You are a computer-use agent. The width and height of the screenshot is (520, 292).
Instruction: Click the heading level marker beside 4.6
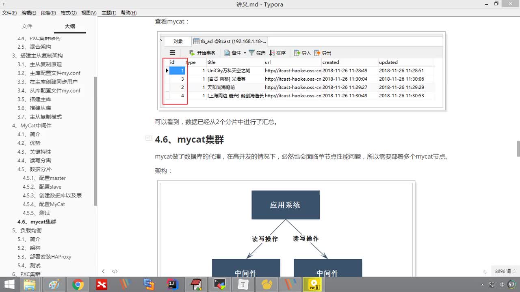click(x=148, y=139)
